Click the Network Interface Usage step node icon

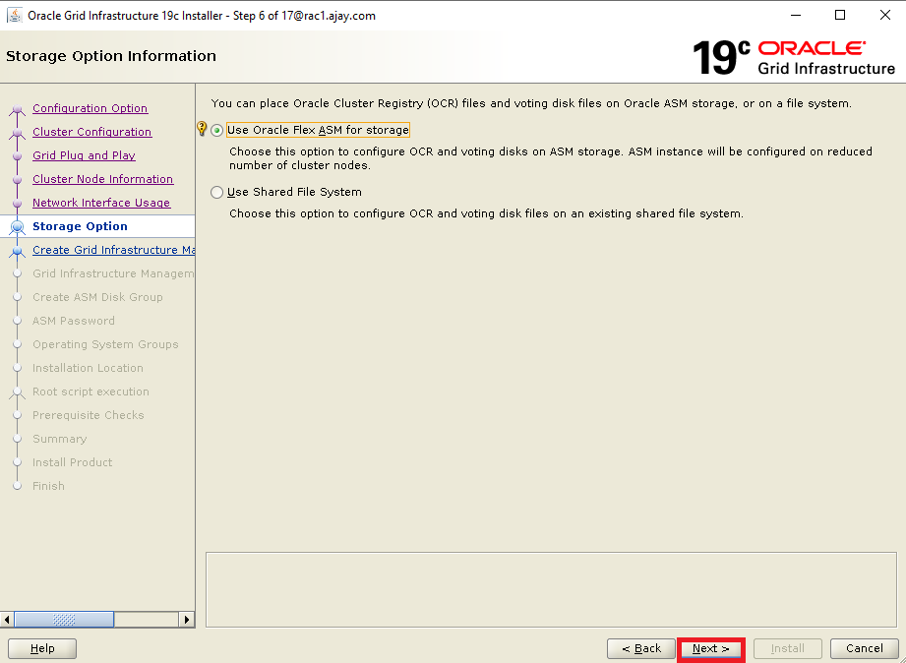coord(18,204)
